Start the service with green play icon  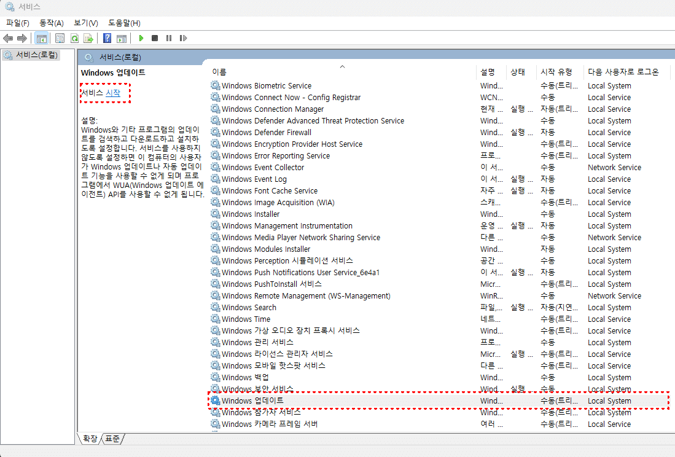coord(141,38)
